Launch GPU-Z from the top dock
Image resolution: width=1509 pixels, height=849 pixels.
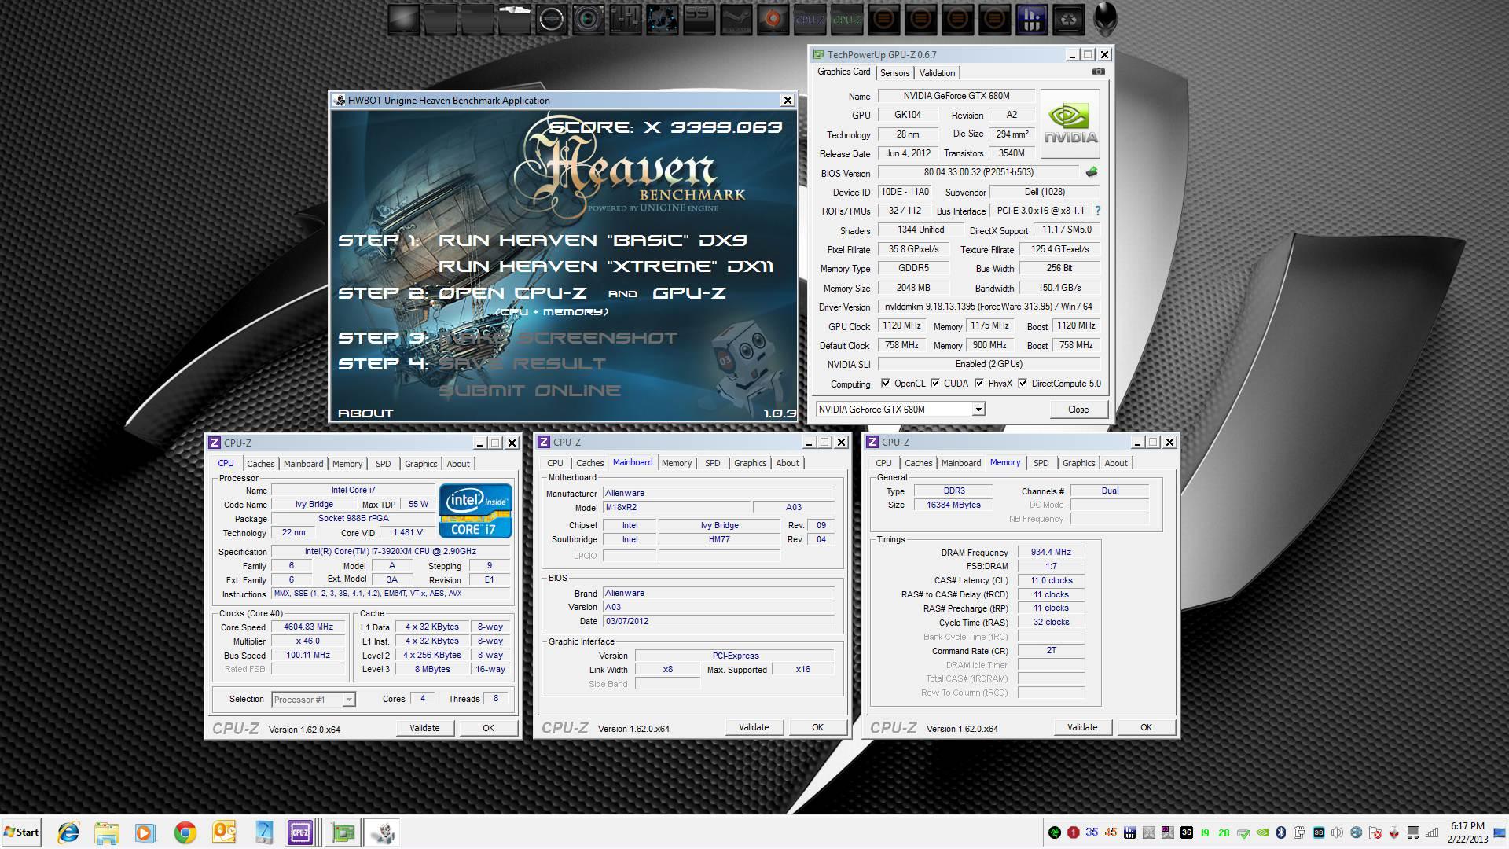tap(846, 19)
